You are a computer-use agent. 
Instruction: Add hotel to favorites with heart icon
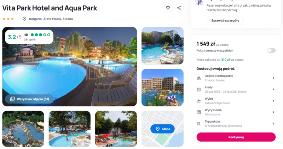tap(168, 8)
